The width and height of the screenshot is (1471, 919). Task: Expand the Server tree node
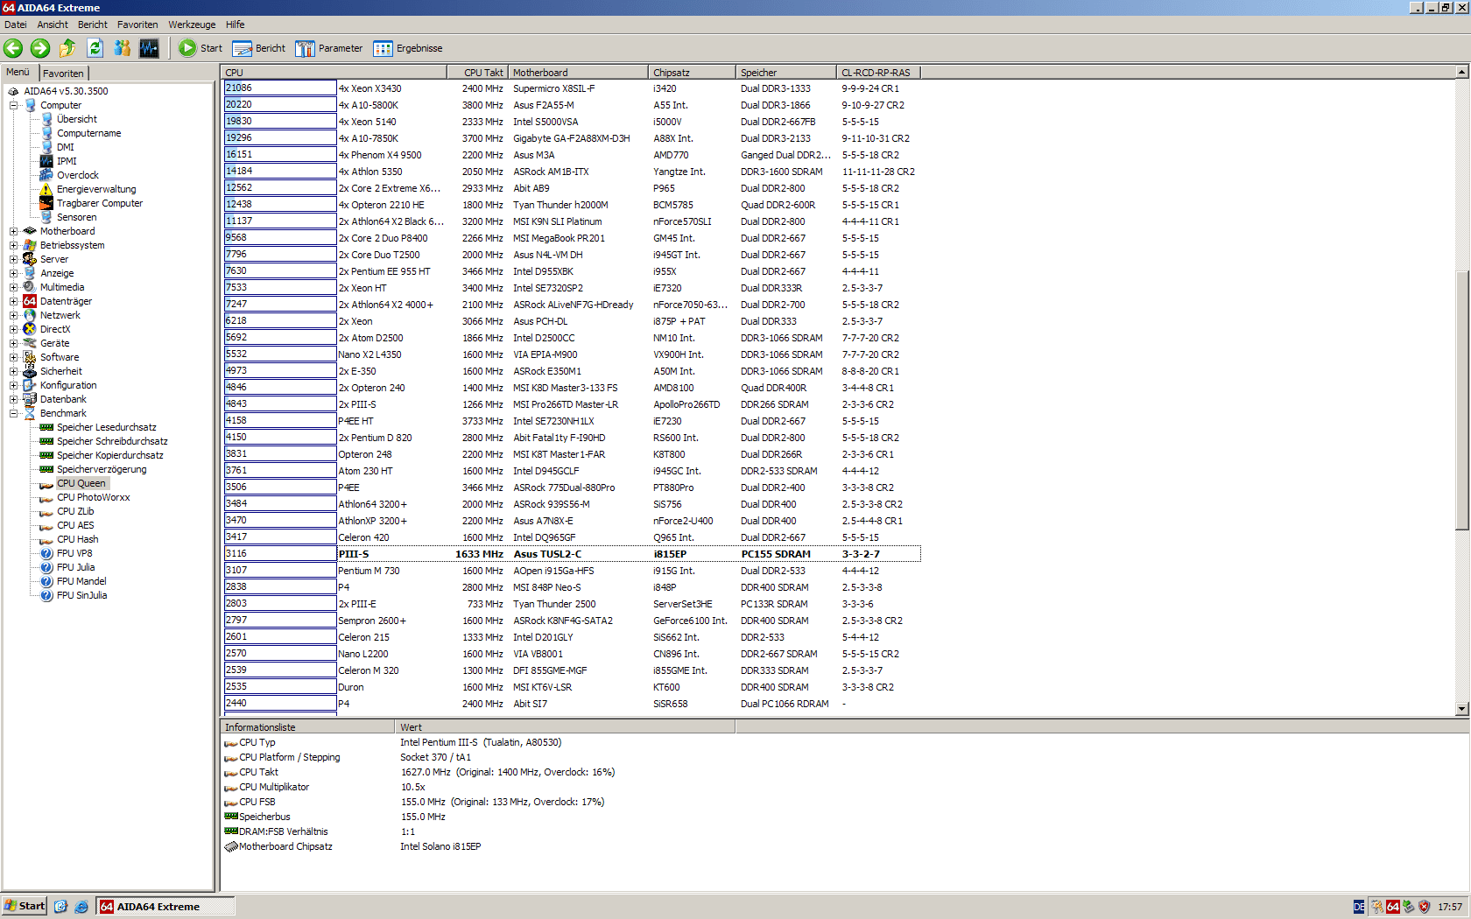pos(14,259)
